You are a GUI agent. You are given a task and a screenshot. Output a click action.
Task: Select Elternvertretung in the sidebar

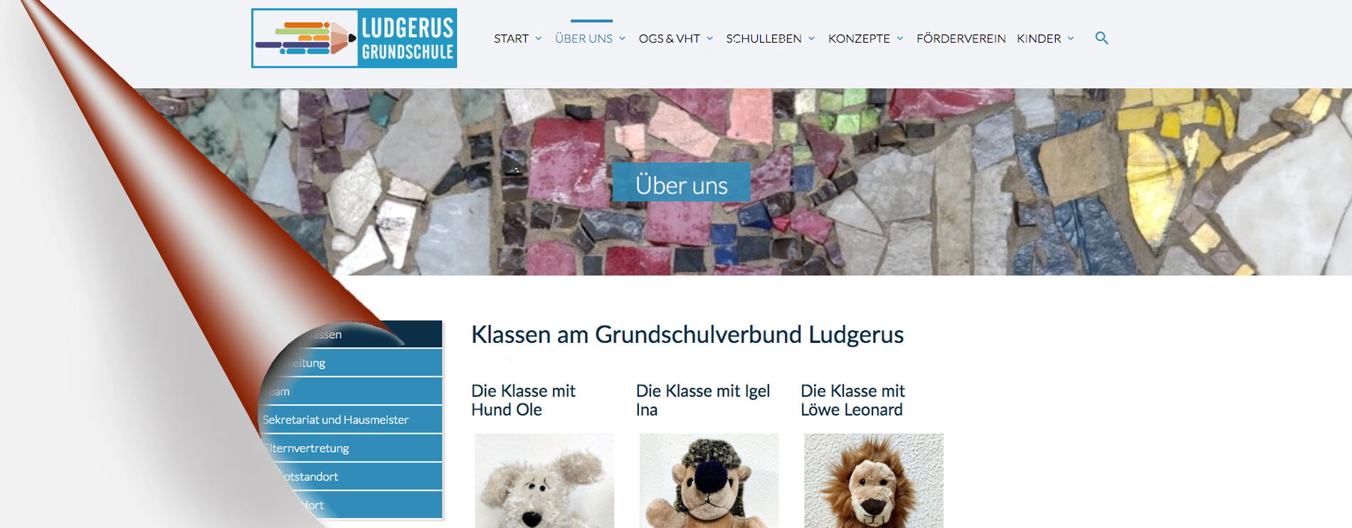[x=352, y=448]
